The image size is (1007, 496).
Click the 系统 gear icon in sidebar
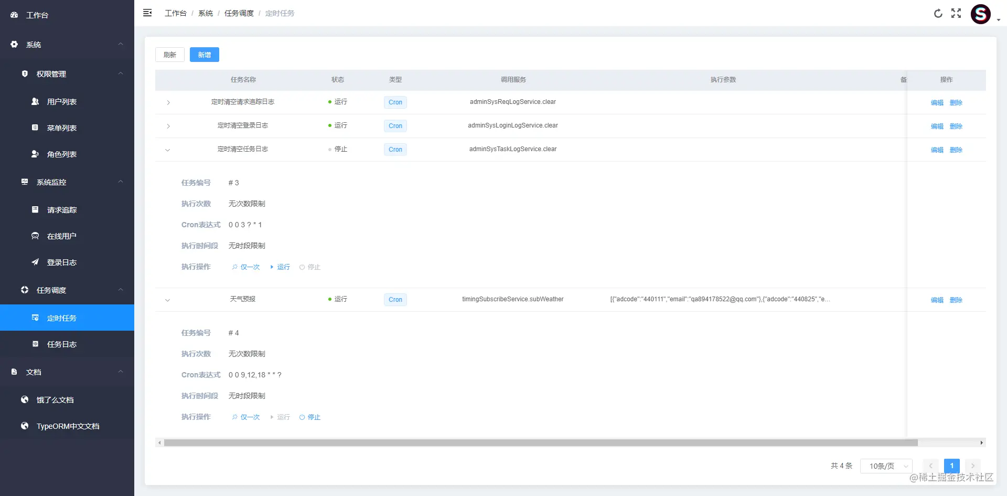click(x=14, y=45)
